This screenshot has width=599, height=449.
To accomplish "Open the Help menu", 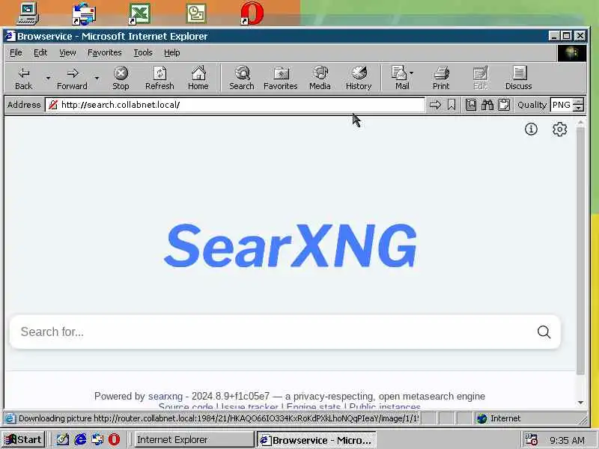I will (x=172, y=52).
